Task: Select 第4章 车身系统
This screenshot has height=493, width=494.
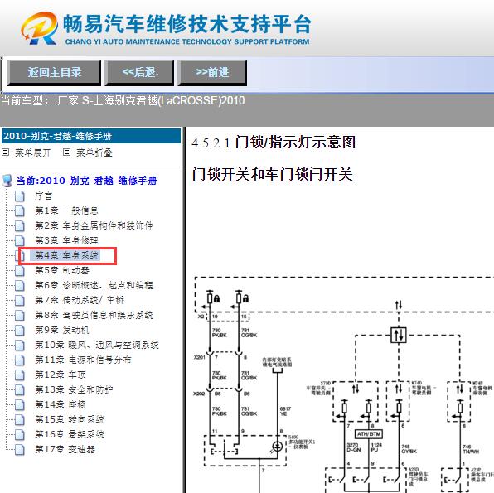Action: click(65, 255)
